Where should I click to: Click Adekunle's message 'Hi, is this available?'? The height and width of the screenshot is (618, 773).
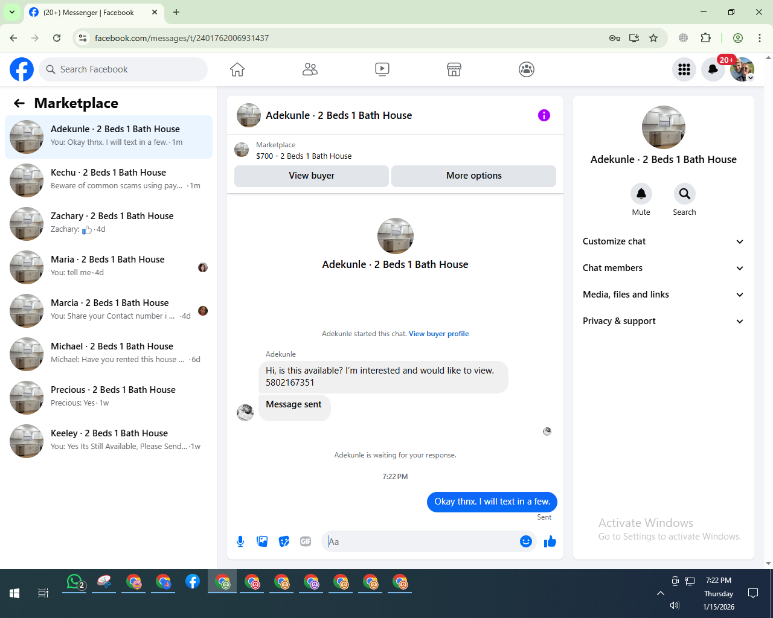383,377
